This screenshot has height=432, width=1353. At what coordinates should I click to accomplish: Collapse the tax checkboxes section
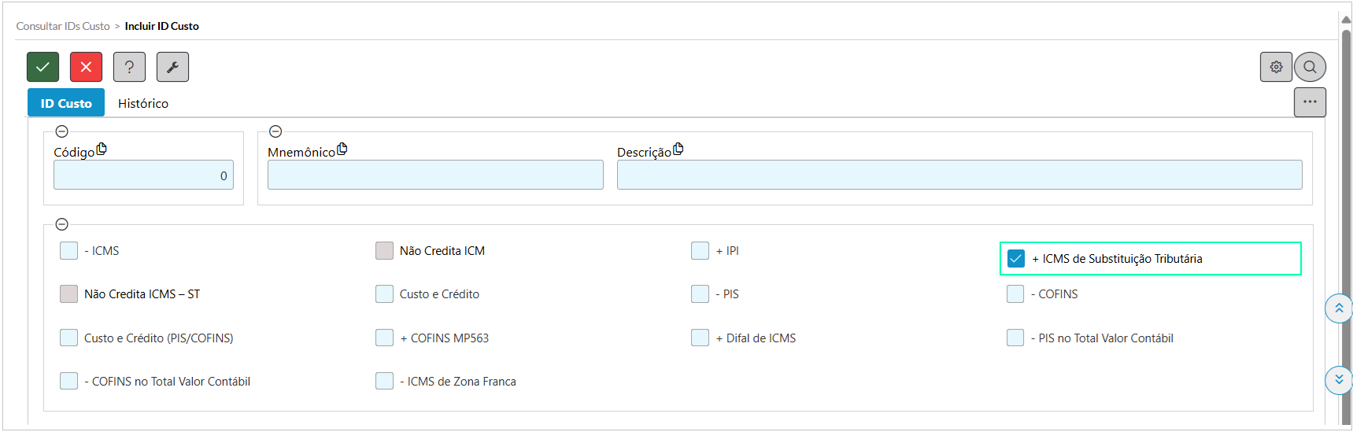coord(62,224)
